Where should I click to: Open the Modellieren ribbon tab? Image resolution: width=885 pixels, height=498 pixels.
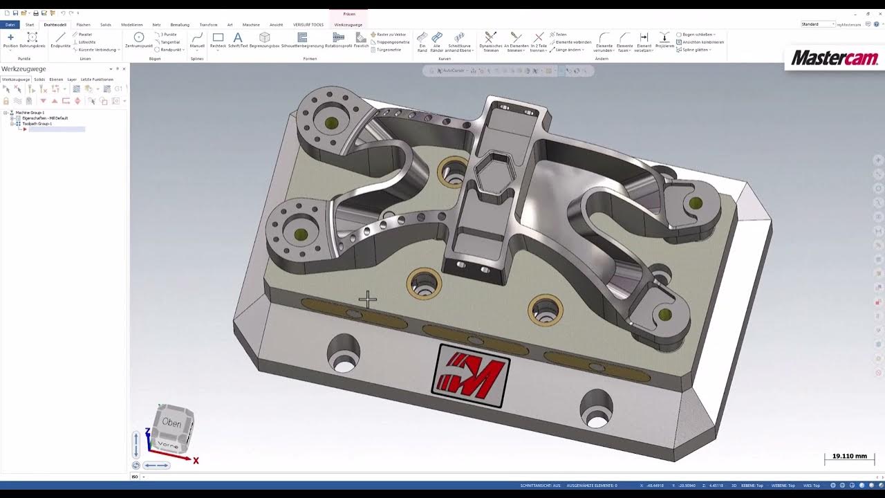[132, 24]
